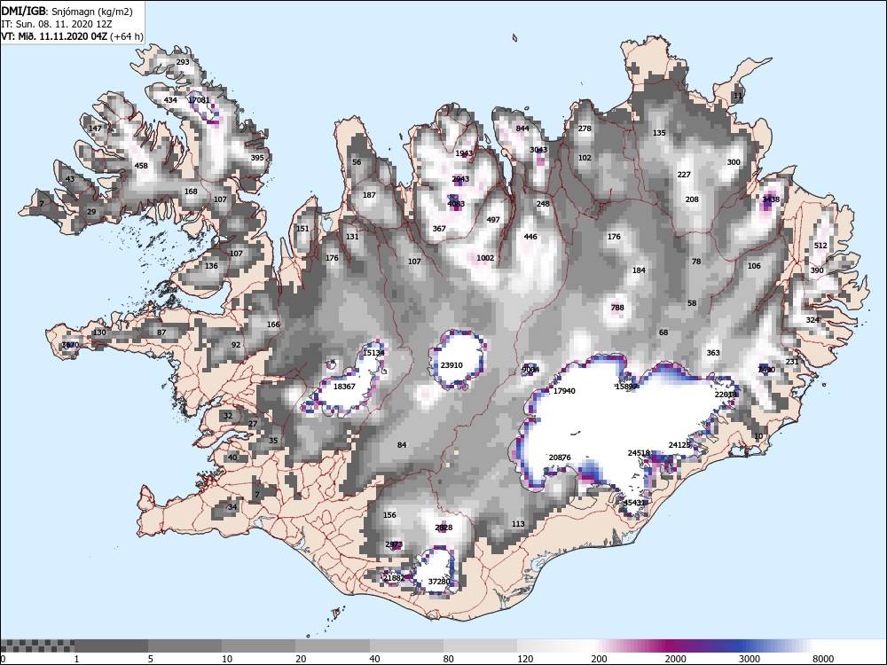Screen dimensions: 887x665
Task: Click the glacier value '18367'
Action: pyautogui.click(x=344, y=387)
